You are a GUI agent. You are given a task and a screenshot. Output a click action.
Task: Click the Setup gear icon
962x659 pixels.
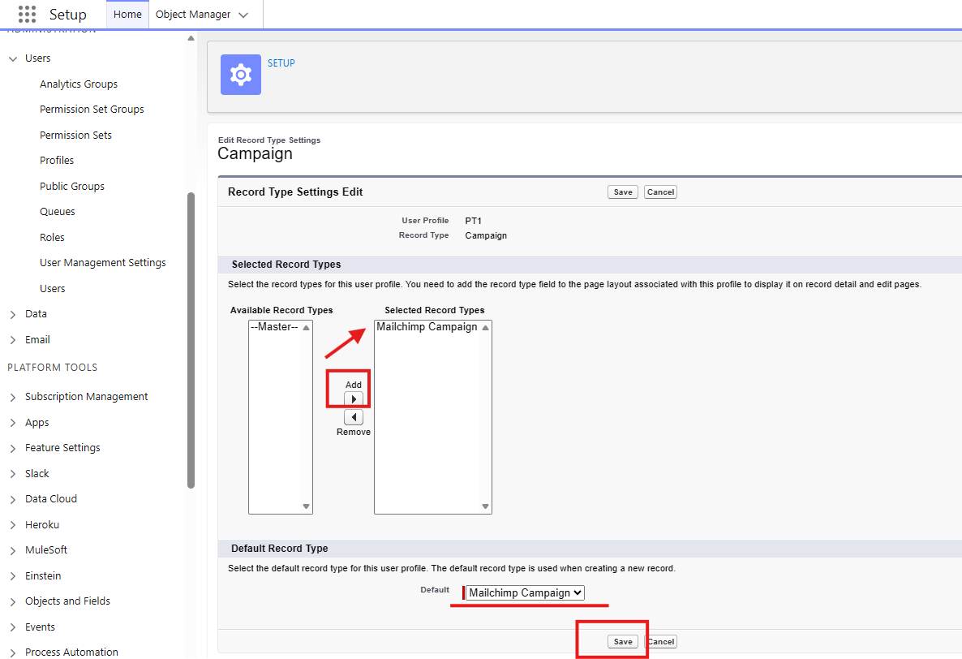[240, 75]
